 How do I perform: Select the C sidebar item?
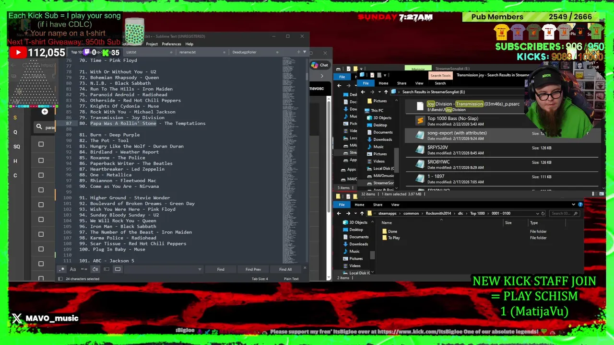coord(15,175)
